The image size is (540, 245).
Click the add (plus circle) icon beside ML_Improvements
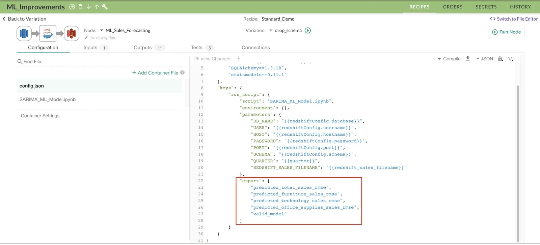(72, 7)
